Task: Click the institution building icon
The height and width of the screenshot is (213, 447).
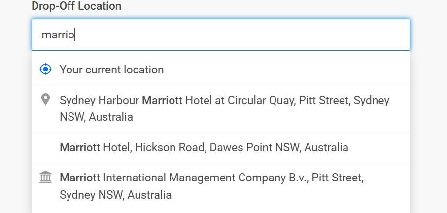Action: [x=45, y=177]
